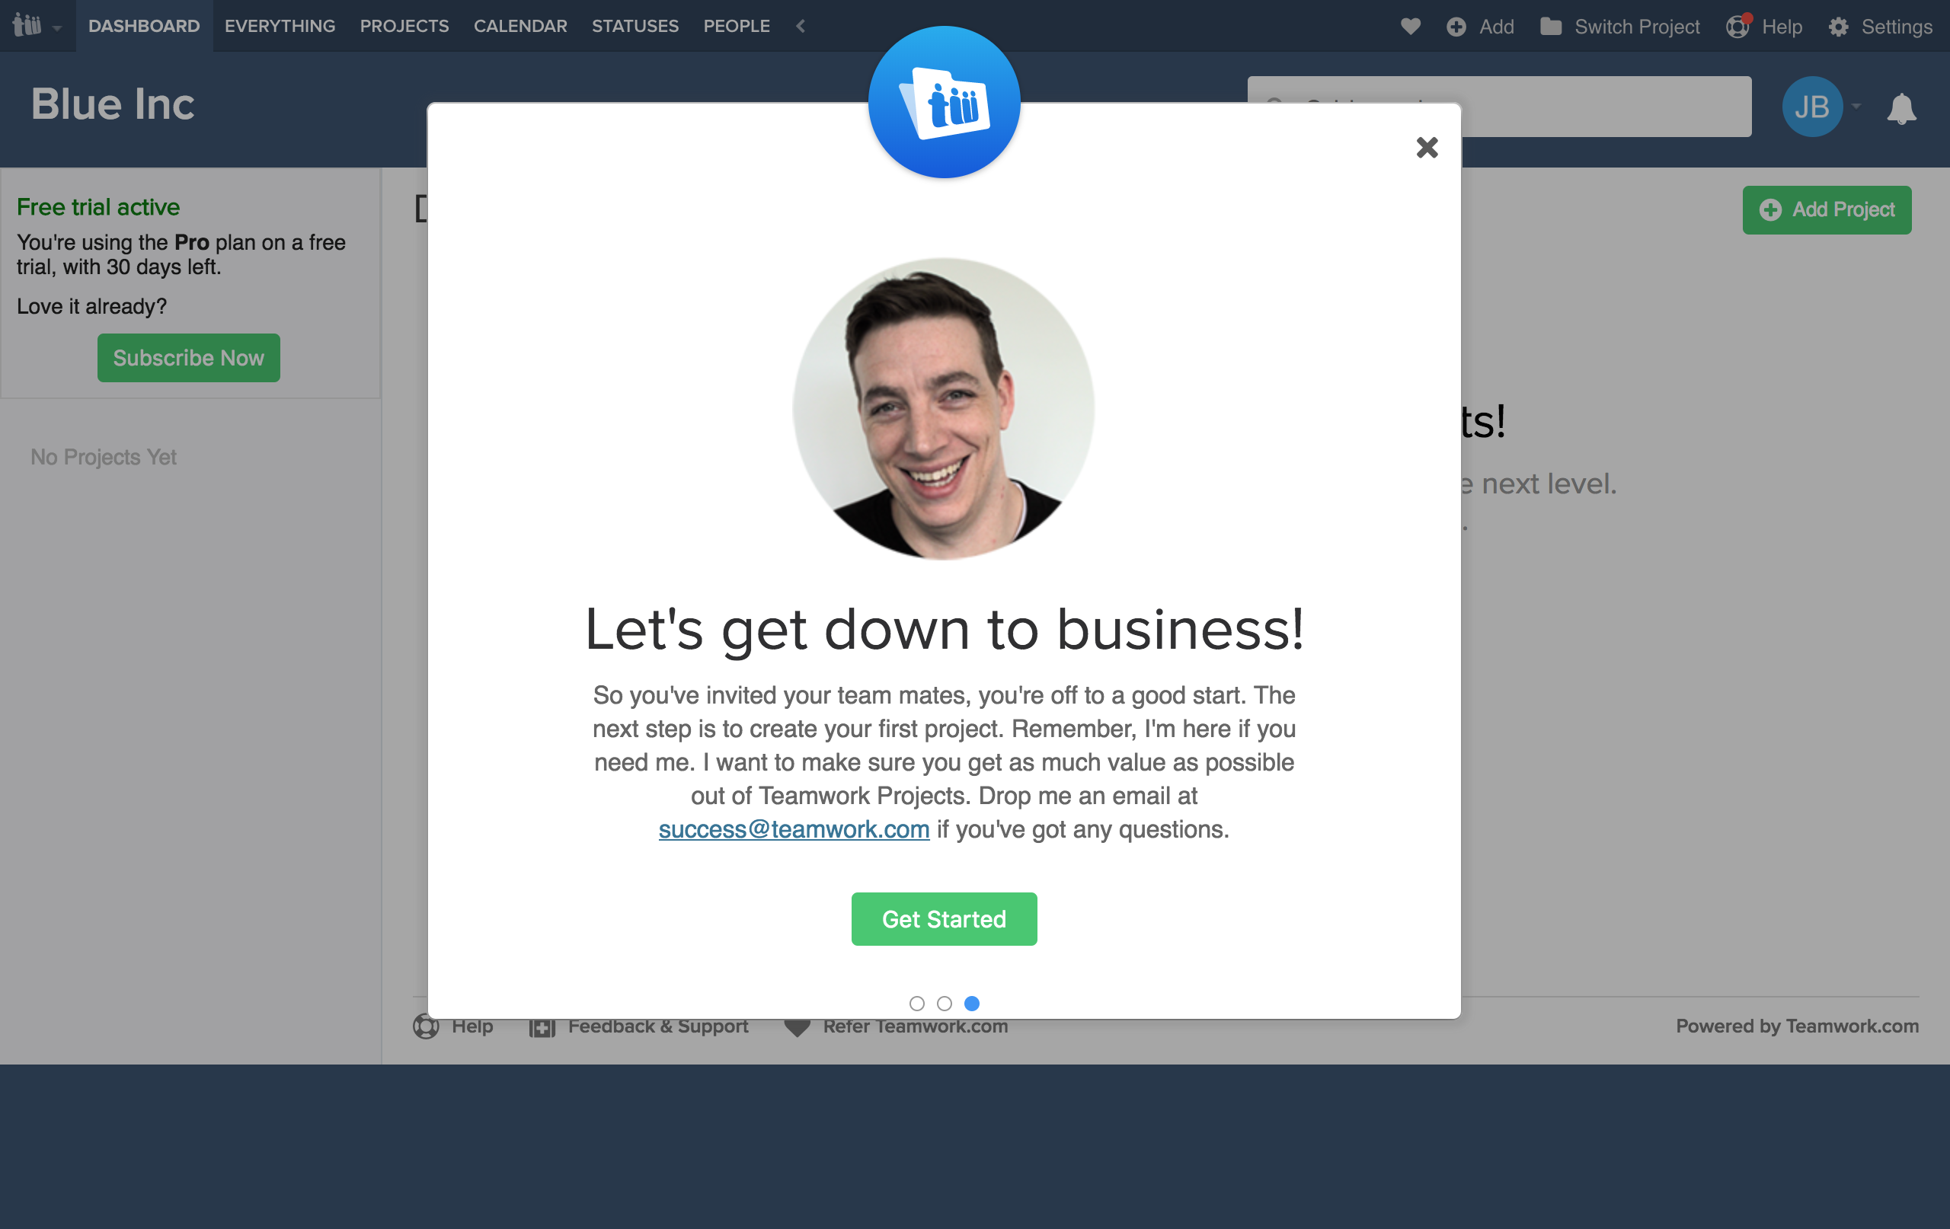This screenshot has height=1229, width=1950.
Task: Select third onboarding slide dot
Action: click(x=972, y=1003)
